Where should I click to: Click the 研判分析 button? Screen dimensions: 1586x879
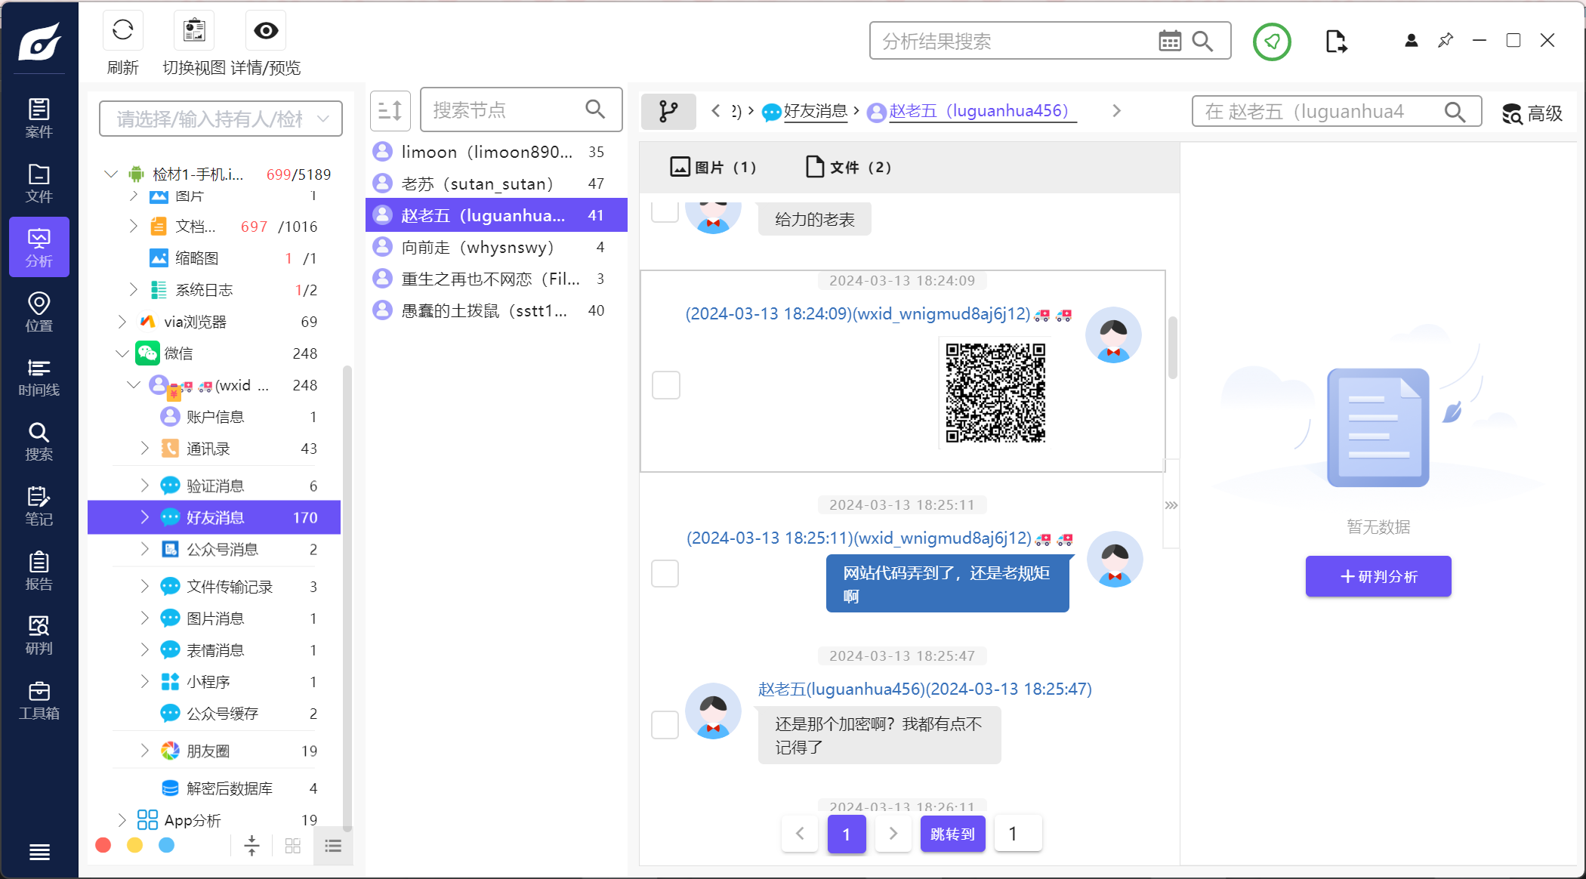pos(1378,576)
